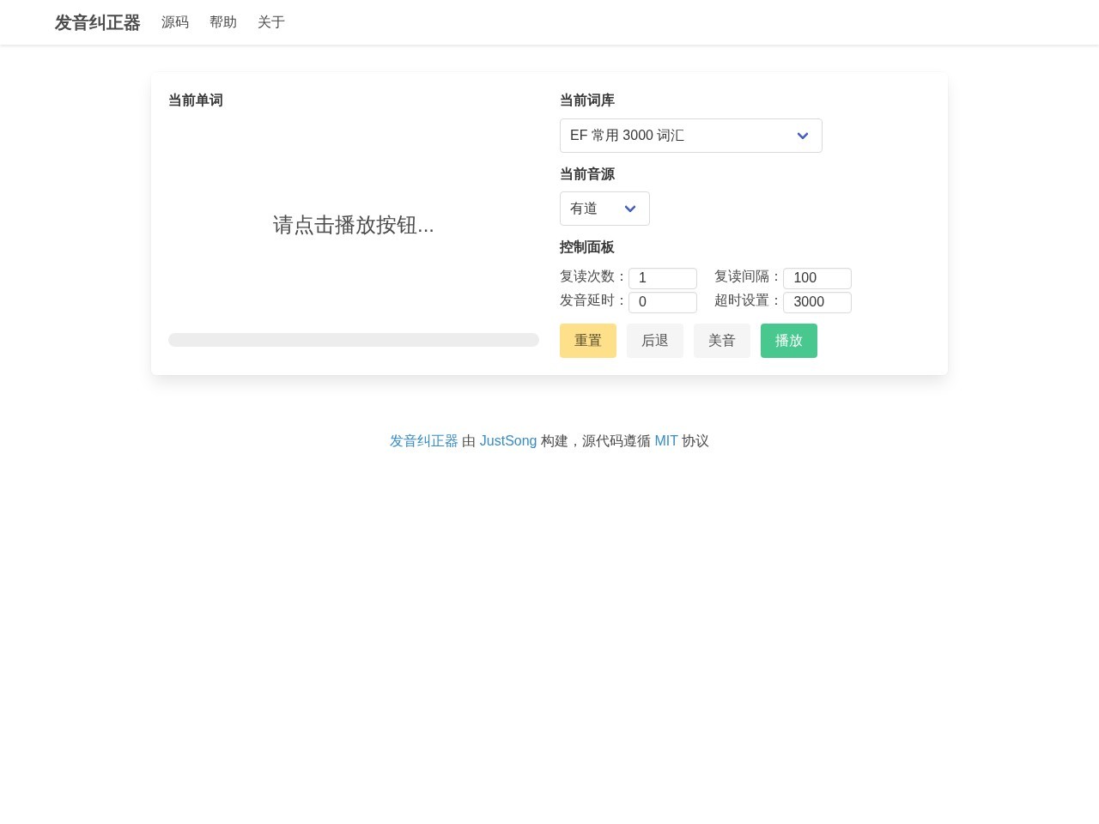Open the 源码 source code page
This screenshot has height=824, width=1099.
pos(175,21)
